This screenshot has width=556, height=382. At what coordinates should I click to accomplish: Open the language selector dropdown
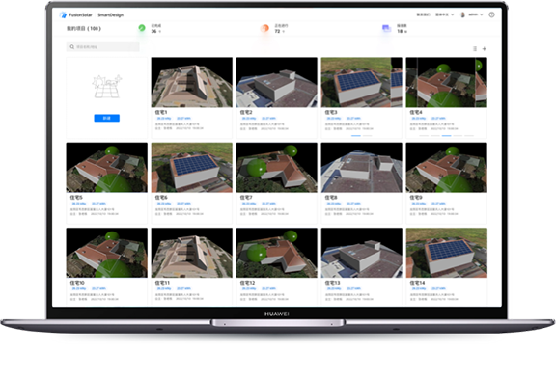(445, 14)
